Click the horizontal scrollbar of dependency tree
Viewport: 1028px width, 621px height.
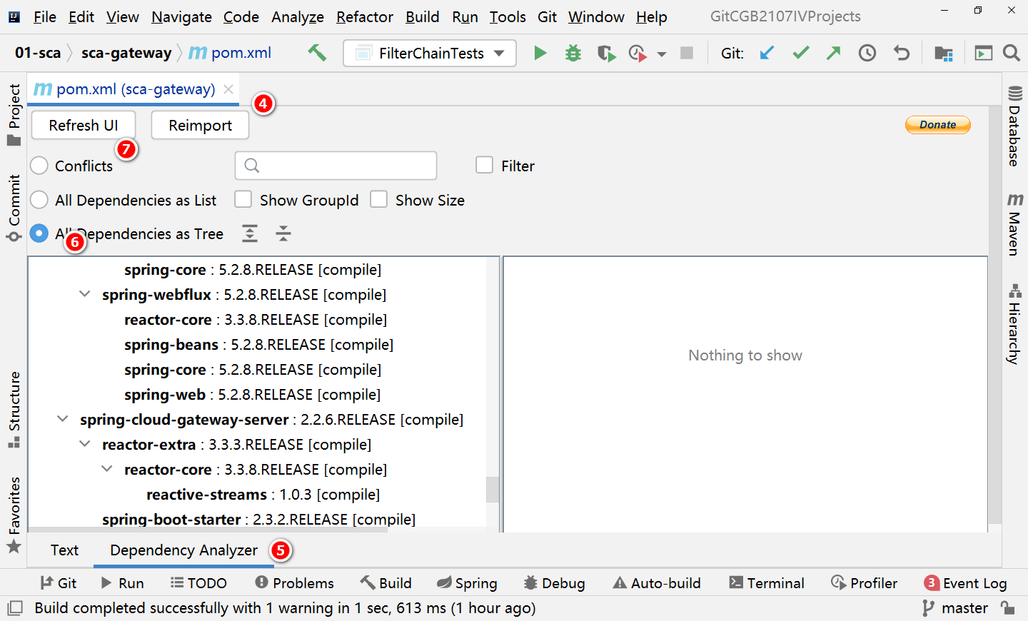coord(208,530)
